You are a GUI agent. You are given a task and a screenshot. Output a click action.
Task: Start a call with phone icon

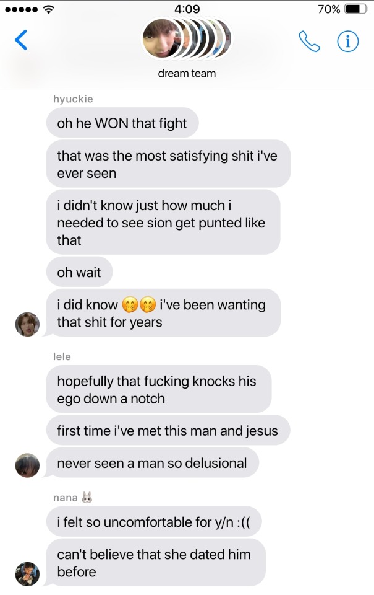309,41
